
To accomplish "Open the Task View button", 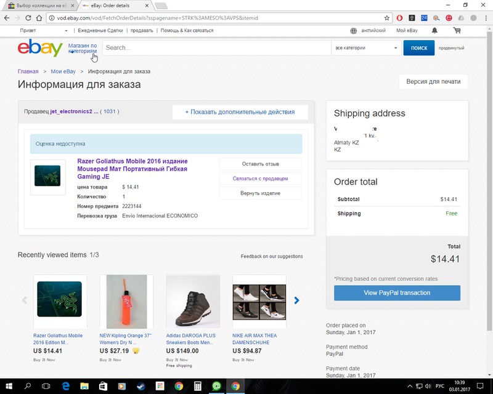I will coord(46,386).
